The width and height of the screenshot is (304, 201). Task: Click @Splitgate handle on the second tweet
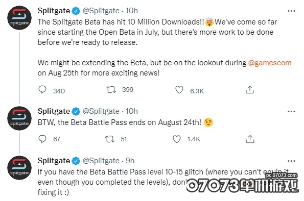[101, 111]
